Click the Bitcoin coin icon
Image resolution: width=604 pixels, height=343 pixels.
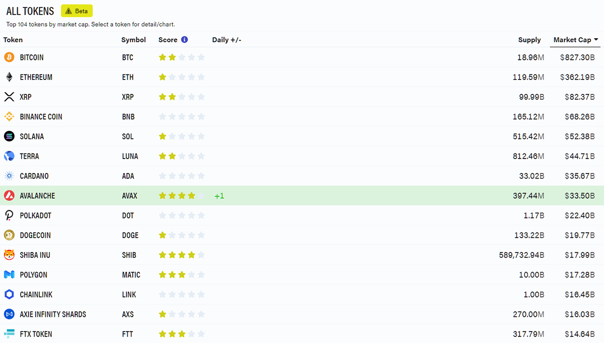(x=9, y=57)
